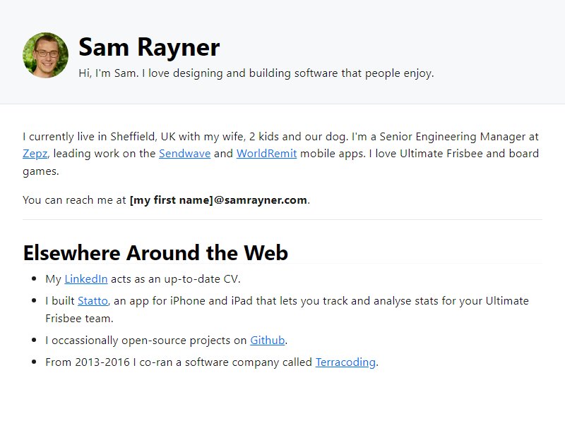Click the 'Elsewhere Around the Web' heading

(155, 252)
